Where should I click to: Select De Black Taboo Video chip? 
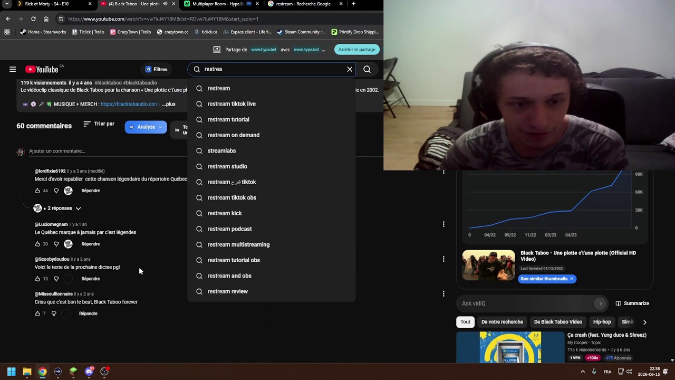(558, 322)
